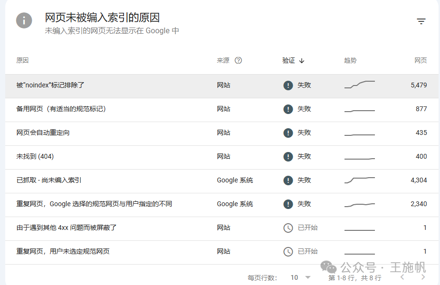440x285 pixels.
Task: Open the 已抓取 - 尚未编入索引 row
Action: pyautogui.click(x=222, y=181)
